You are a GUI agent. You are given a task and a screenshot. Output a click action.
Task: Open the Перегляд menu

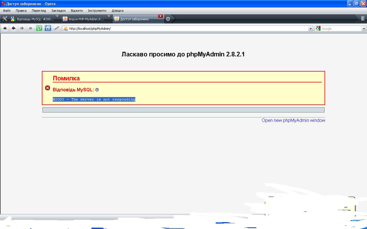click(x=39, y=11)
